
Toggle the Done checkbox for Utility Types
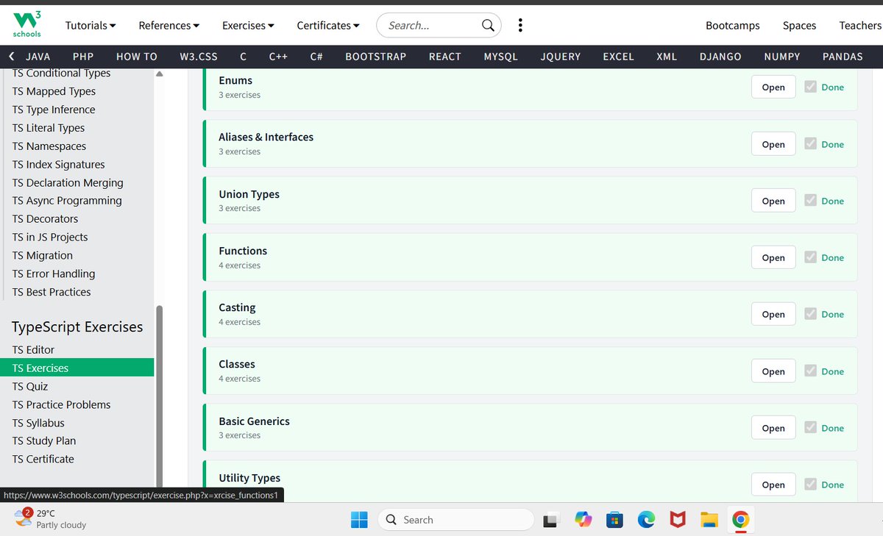click(810, 485)
